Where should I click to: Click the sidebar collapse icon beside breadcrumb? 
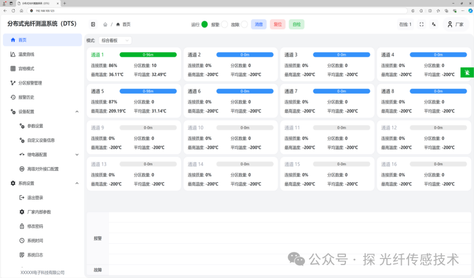93,24
